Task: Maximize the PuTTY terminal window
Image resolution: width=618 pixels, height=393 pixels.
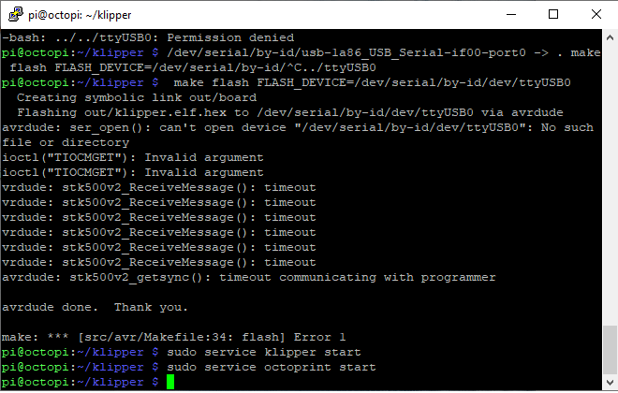Action: coord(552,14)
